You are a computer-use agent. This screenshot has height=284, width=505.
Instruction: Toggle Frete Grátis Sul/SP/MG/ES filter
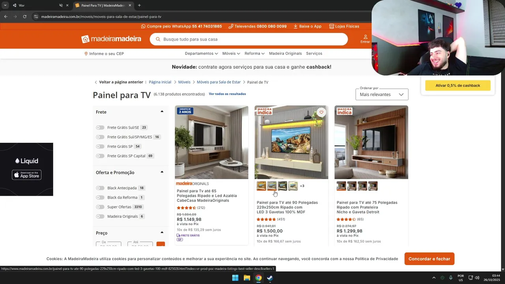click(100, 137)
